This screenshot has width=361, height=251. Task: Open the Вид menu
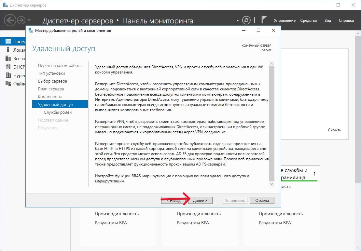(x=327, y=20)
